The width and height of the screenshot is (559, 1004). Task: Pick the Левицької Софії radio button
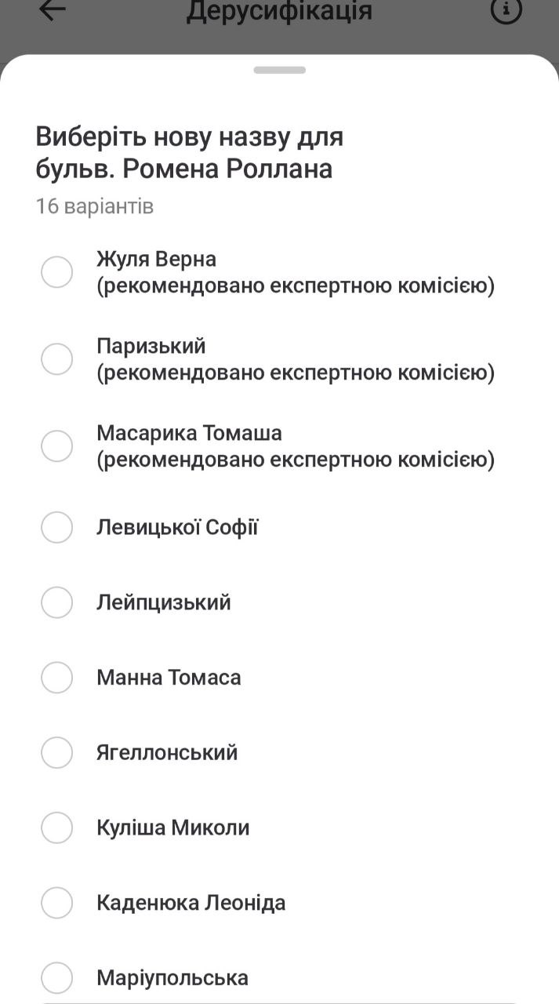[56, 527]
